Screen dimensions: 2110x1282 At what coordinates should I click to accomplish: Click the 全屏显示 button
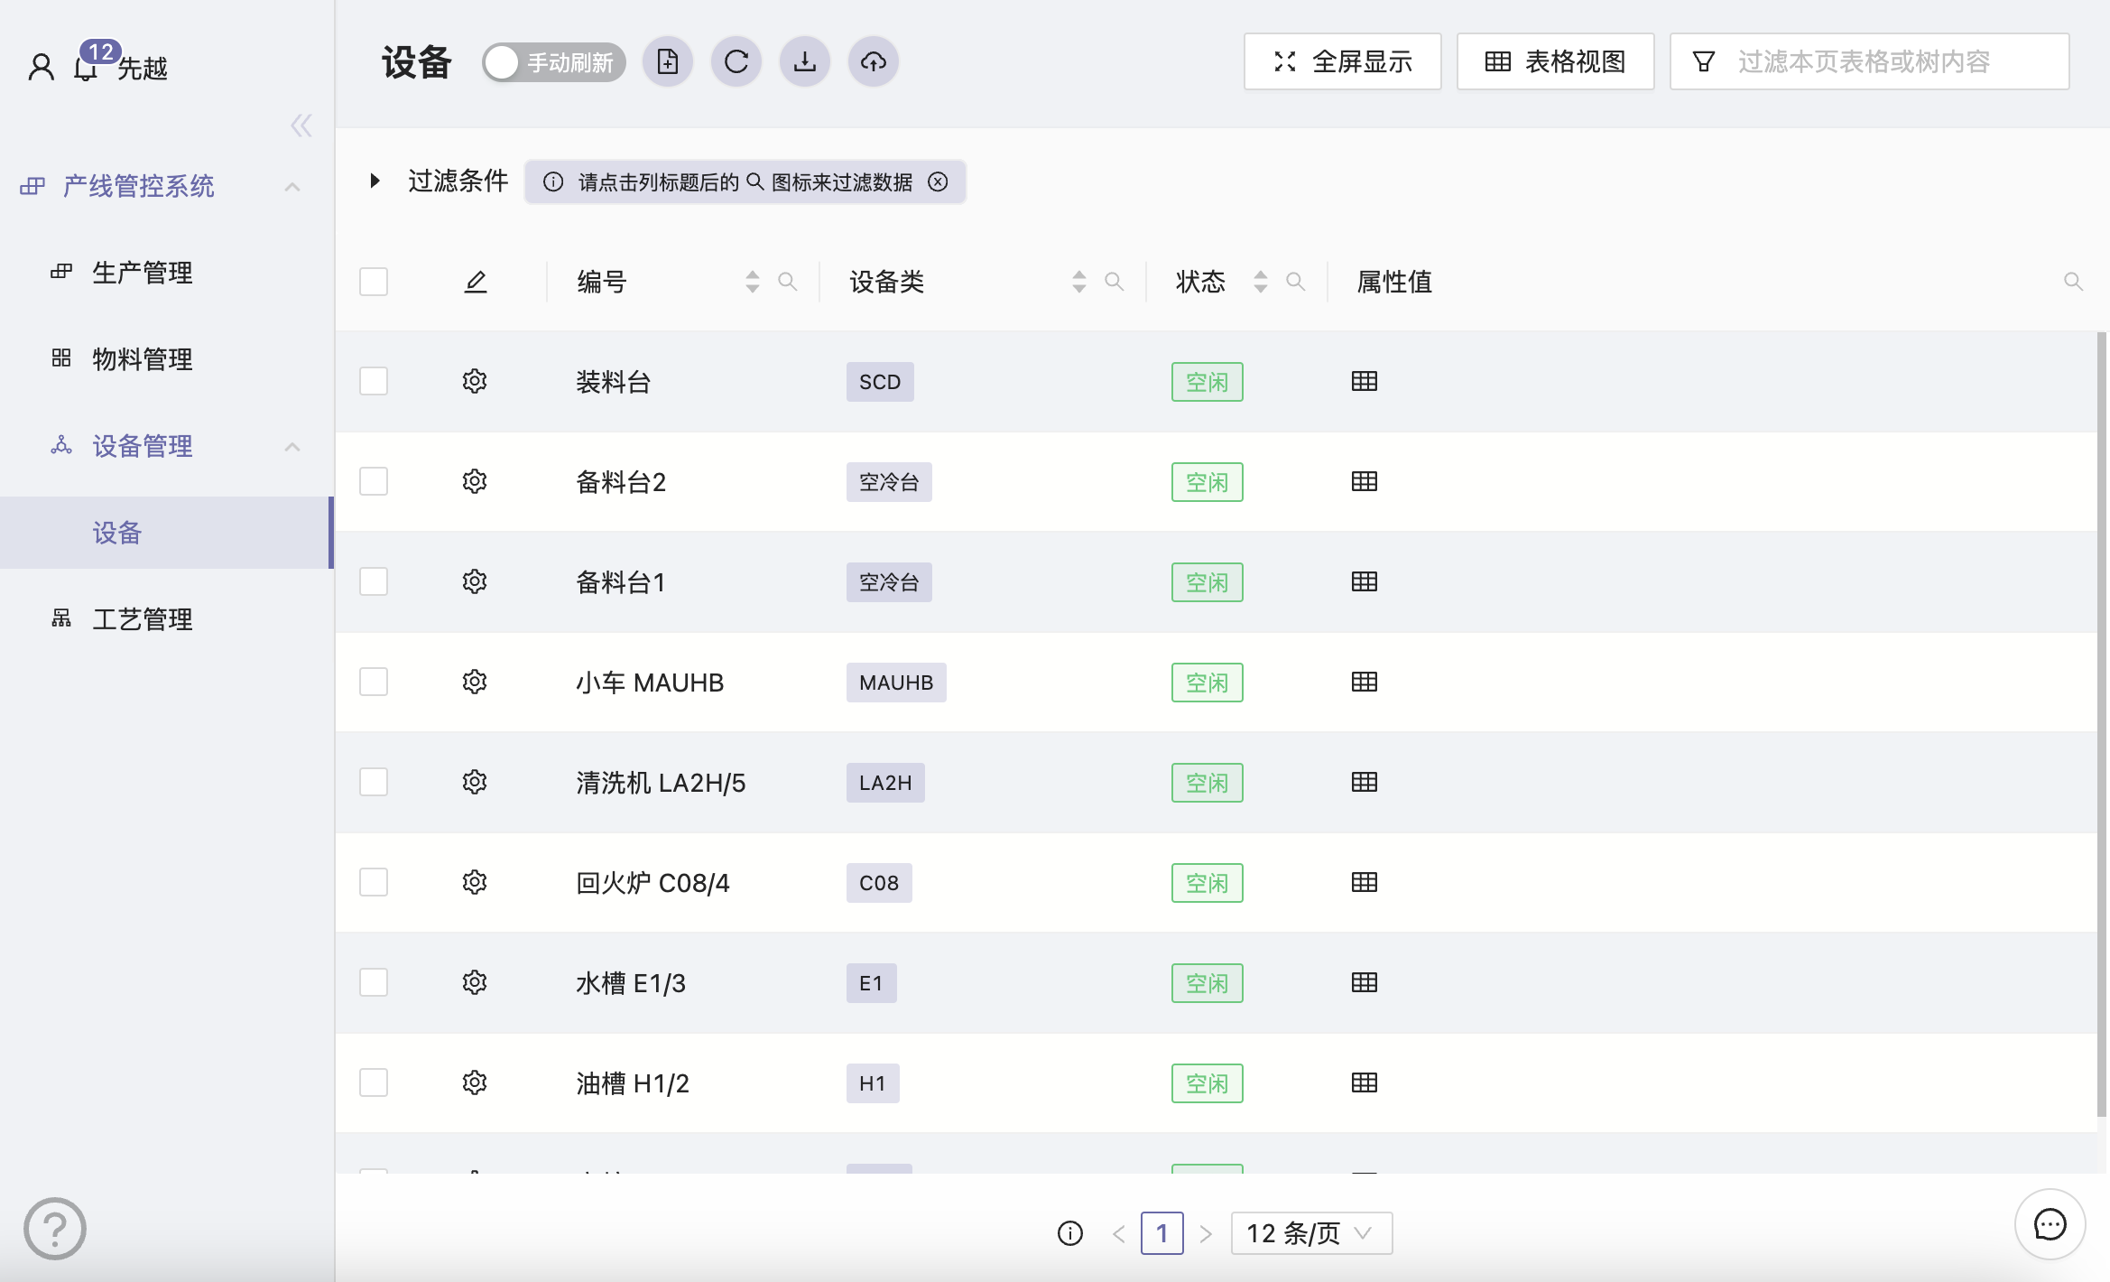[x=1342, y=61]
